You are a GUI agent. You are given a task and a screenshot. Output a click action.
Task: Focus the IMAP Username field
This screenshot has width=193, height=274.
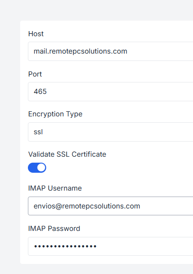point(111,206)
